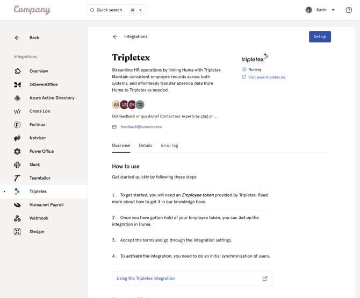Click the US avatar circle
Image resolution: width=360 pixels, height=298 pixels.
tap(124, 105)
